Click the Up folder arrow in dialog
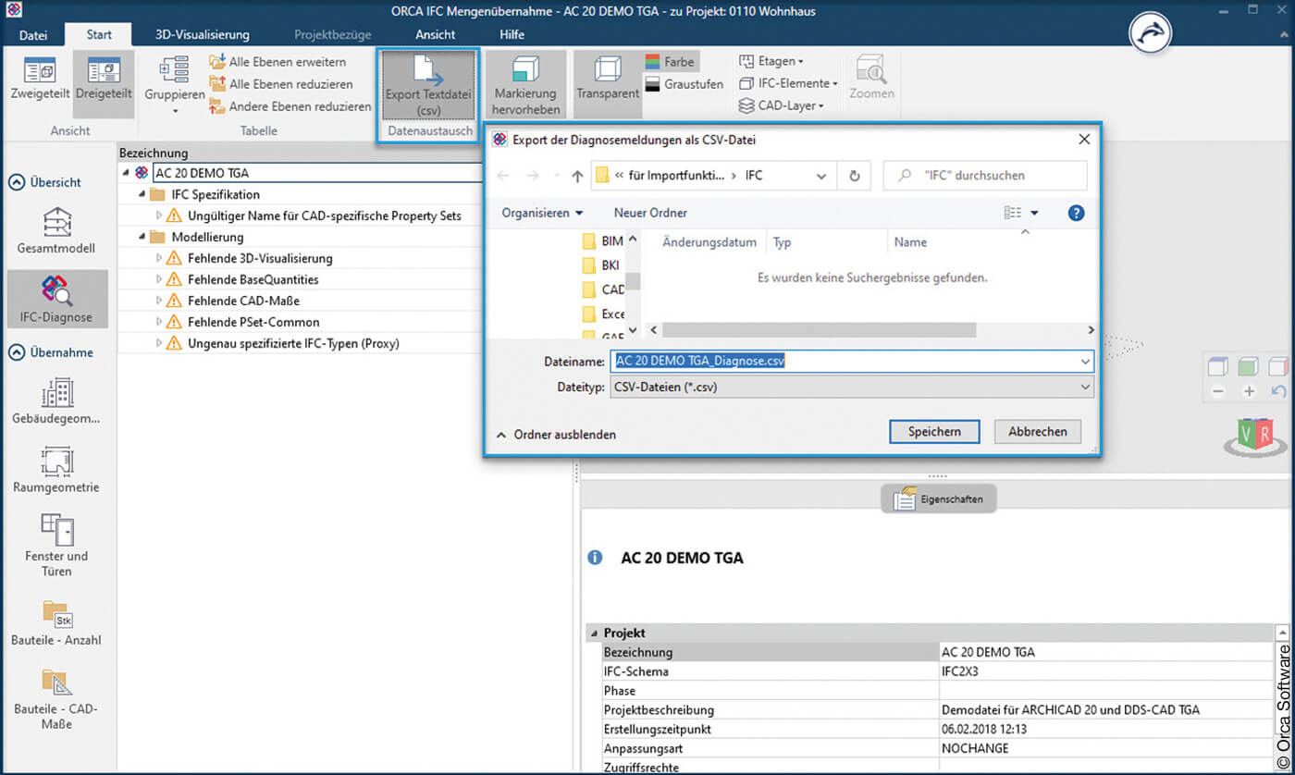This screenshot has height=775, width=1295. 577,176
